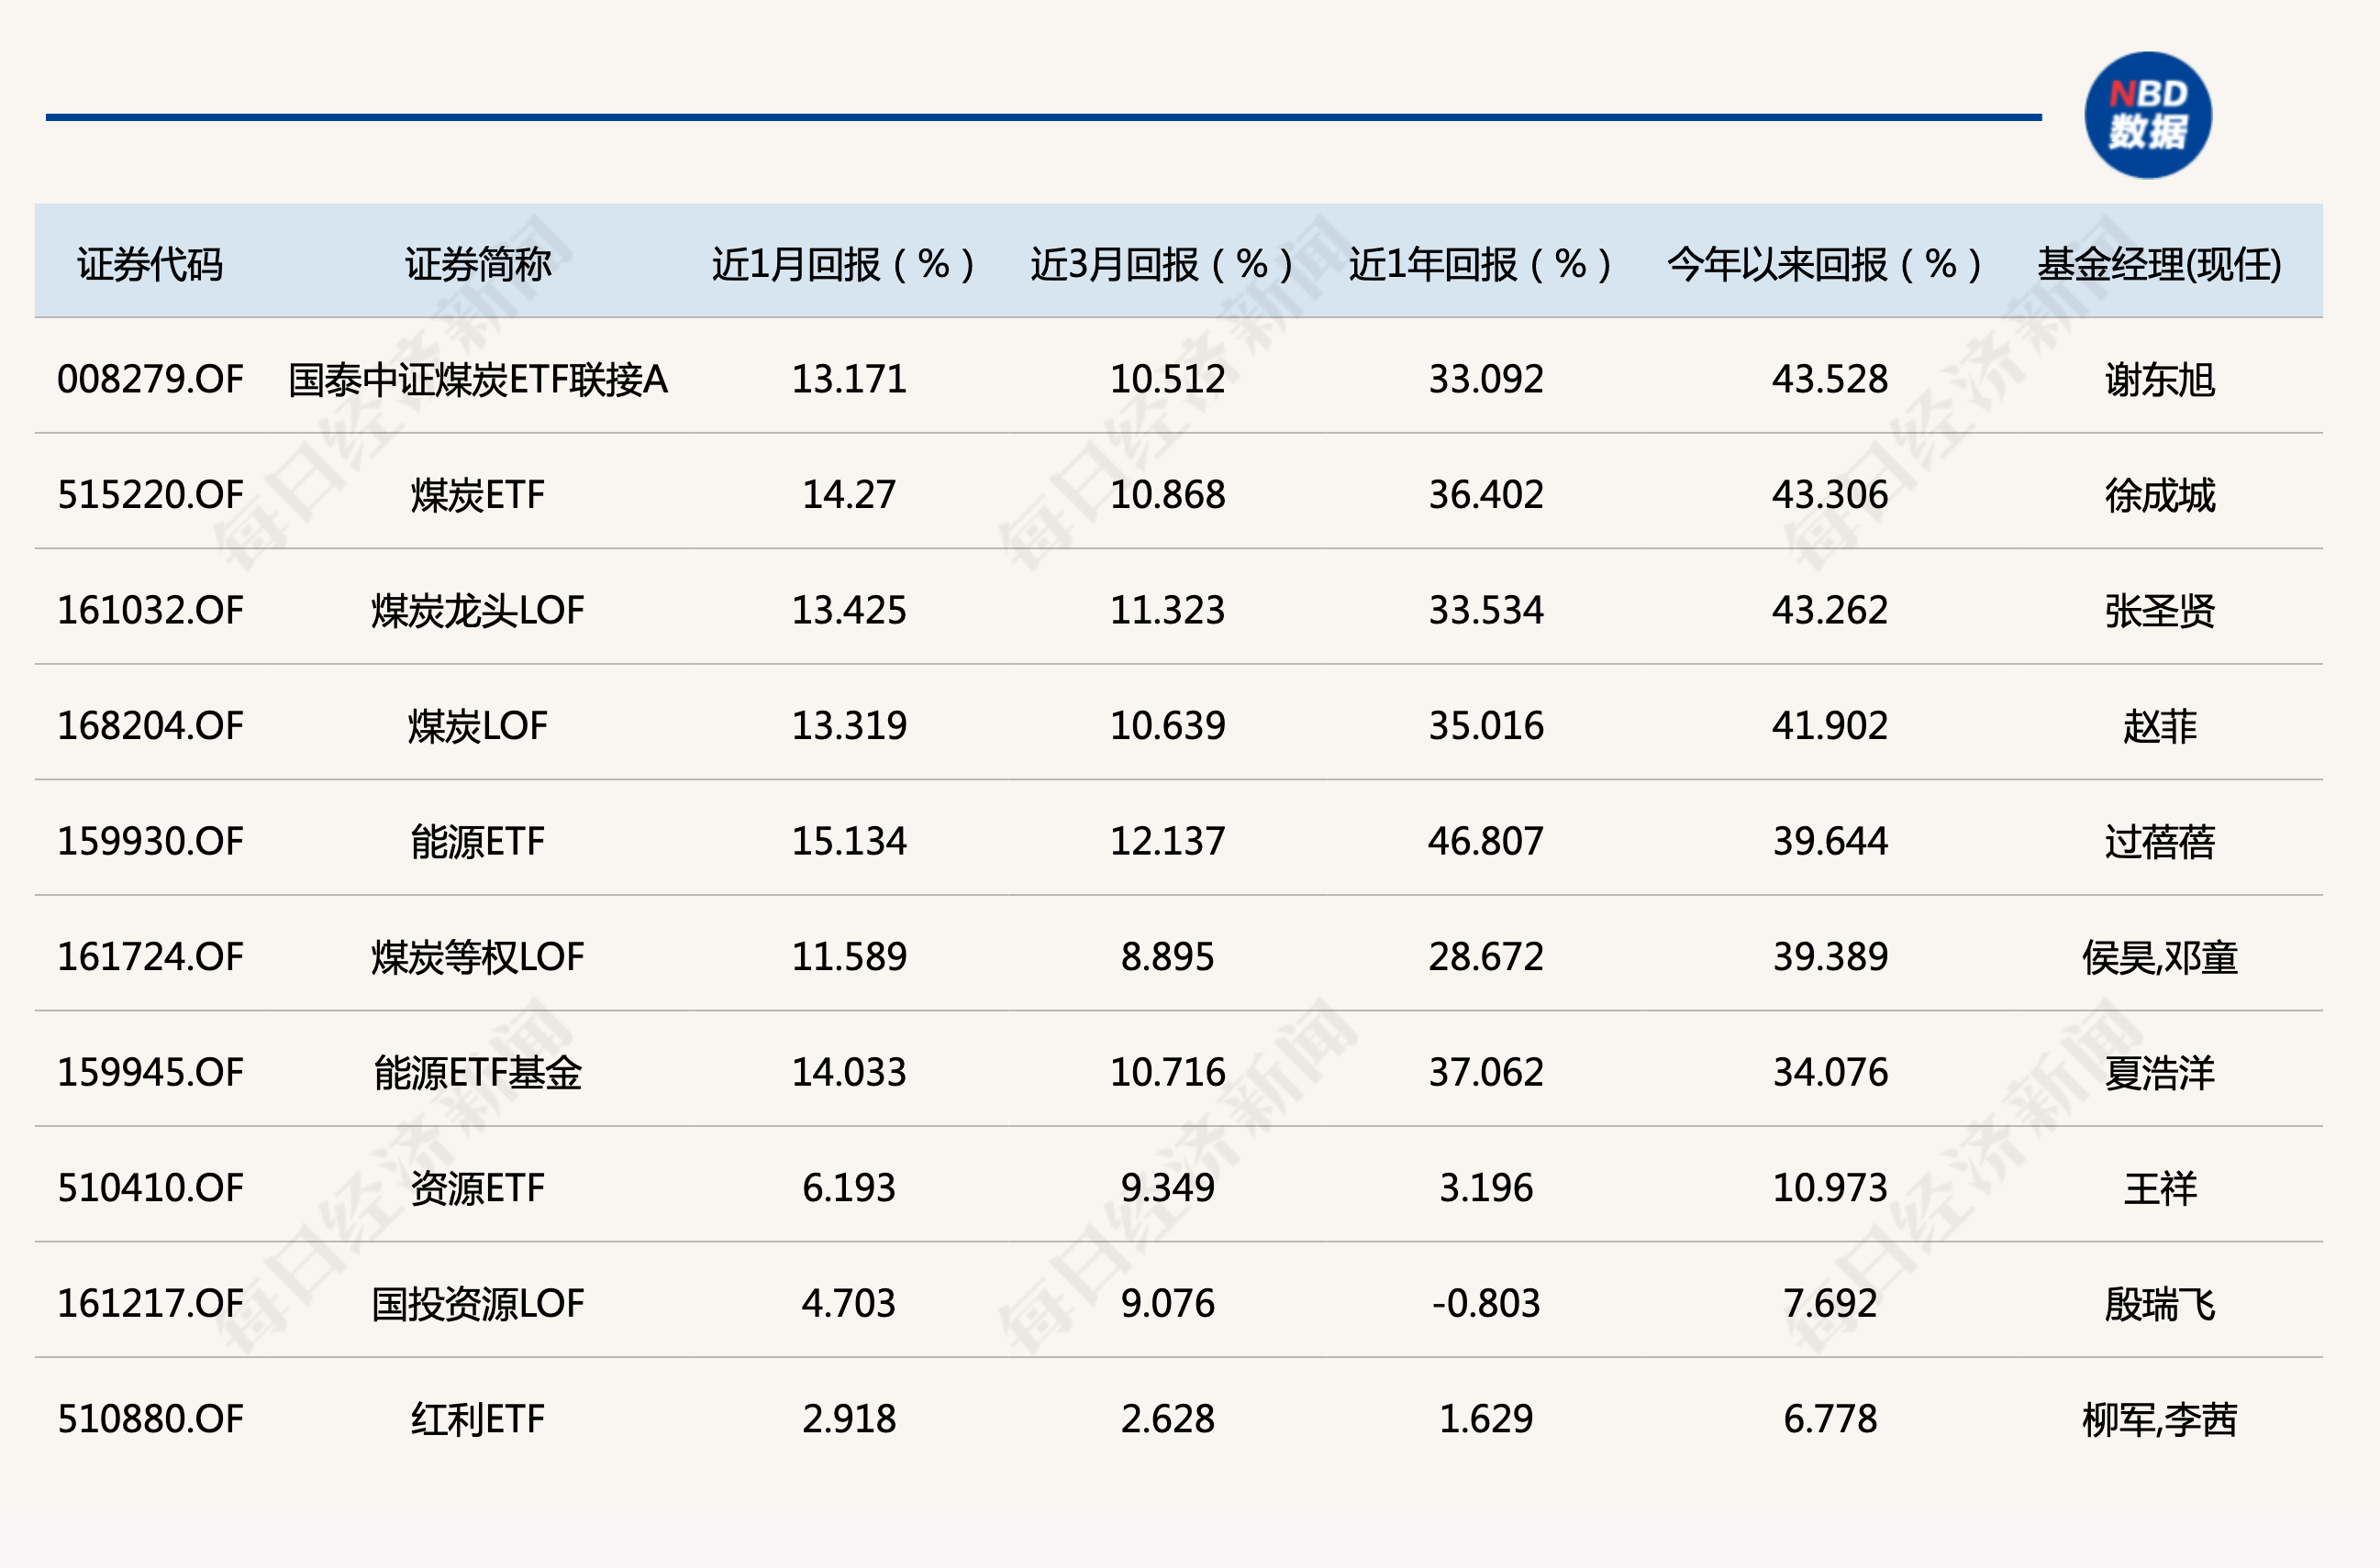Click fund manager 夏浩洋
The width and height of the screenshot is (2380, 1568).
2159,1072
